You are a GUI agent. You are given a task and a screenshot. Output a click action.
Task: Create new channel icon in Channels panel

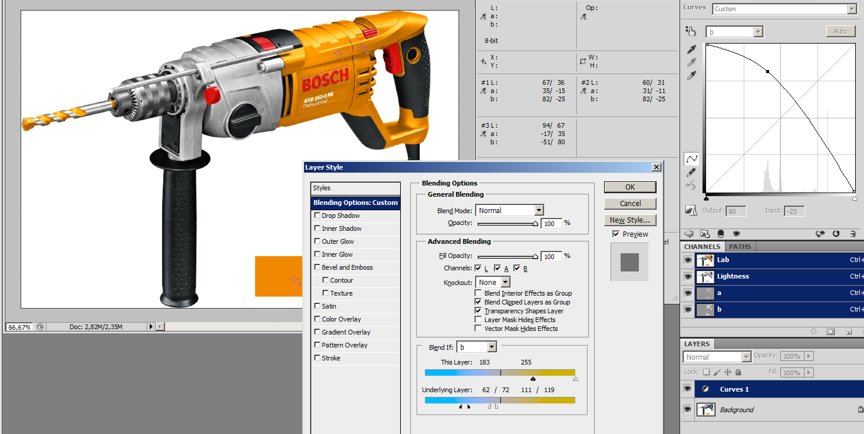(849, 332)
